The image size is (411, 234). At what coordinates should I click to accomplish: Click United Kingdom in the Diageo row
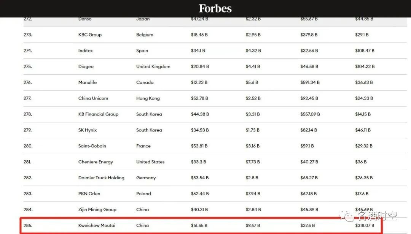[153, 66]
